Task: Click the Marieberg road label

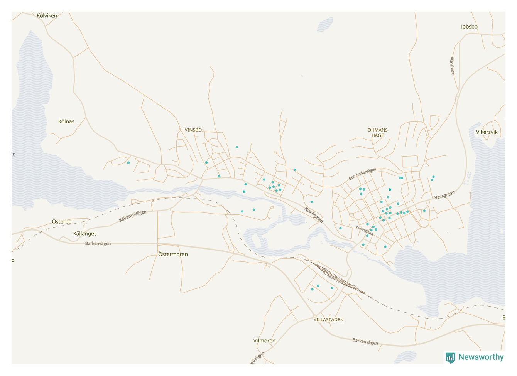Action: click(452, 66)
